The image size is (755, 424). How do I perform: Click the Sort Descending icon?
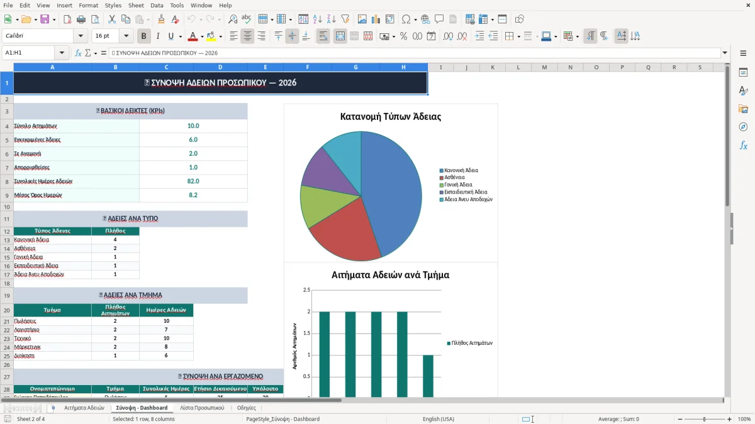click(x=332, y=19)
